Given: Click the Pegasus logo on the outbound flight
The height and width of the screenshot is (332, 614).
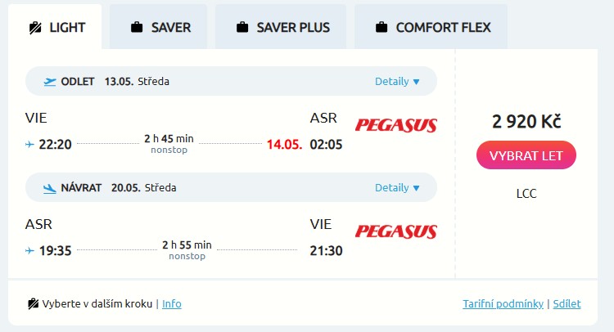Looking at the screenshot, I should pyautogui.click(x=395, y=125).
